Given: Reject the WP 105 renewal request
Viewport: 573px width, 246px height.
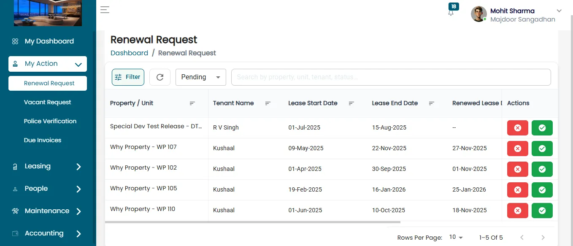Looking at the screenshot, I should click(x=518, y=190).
